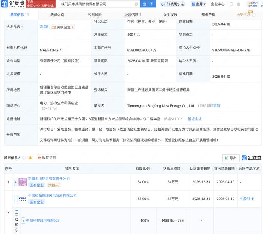Switch to the 法律诉讼 tab
The width and height of the screenshot is (263, 234).
point(57,15)
